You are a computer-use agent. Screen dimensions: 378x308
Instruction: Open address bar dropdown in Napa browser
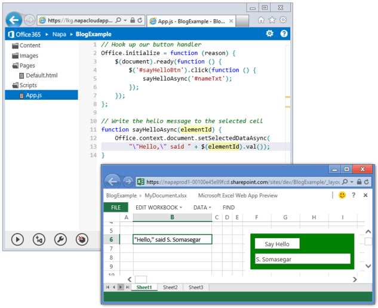point(125,20)
